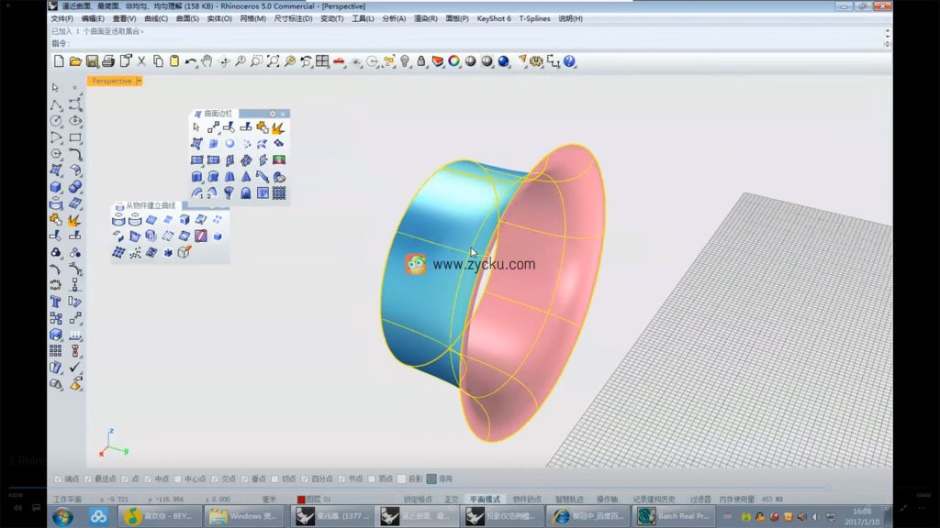The width and height of the screenshot is (940, 528).
Task: Open the Perspective viewport dropdown arrow
Action: tap(139, 81)
